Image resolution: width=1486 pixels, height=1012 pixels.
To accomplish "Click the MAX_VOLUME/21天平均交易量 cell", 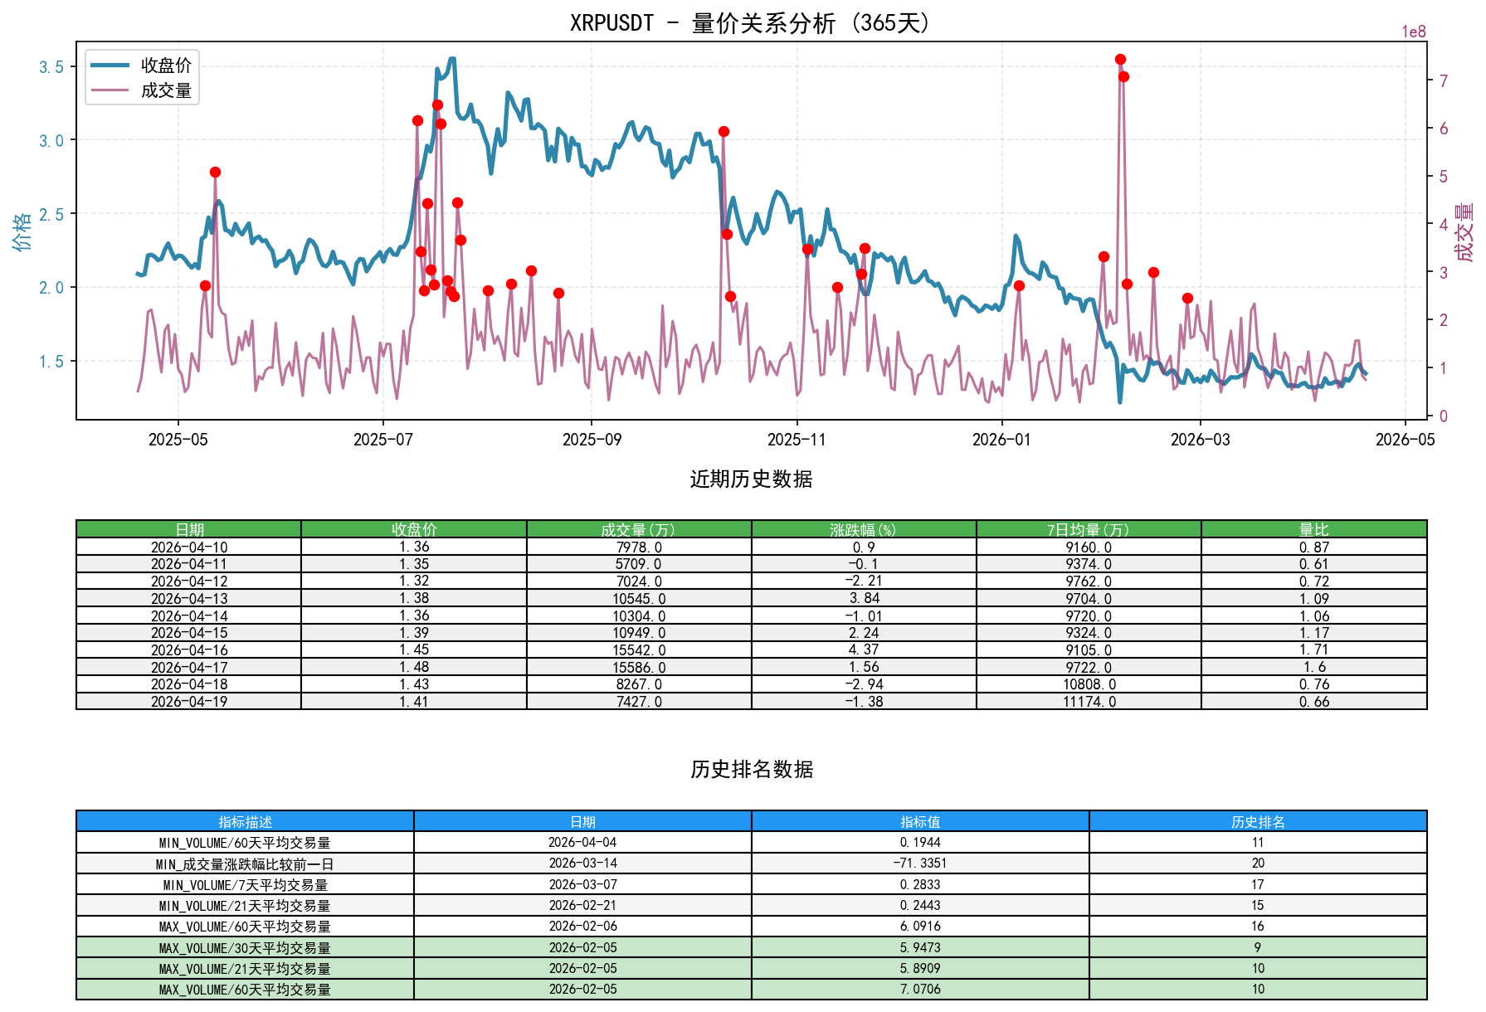I will click(245, 968).
